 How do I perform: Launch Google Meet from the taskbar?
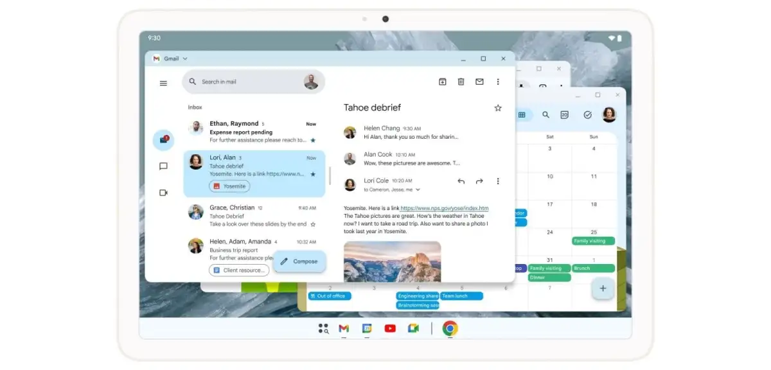point(413,329)
